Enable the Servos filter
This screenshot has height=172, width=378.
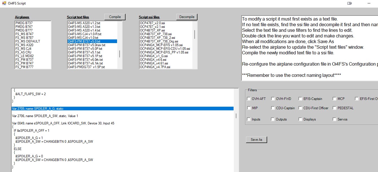pos(334,119)
